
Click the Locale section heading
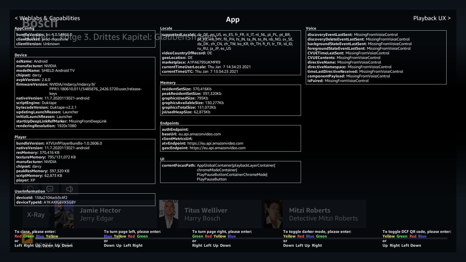coord(166,28)
